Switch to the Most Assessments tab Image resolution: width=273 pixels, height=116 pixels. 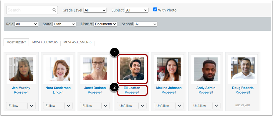pyautogui.click(x=77, y=42)
